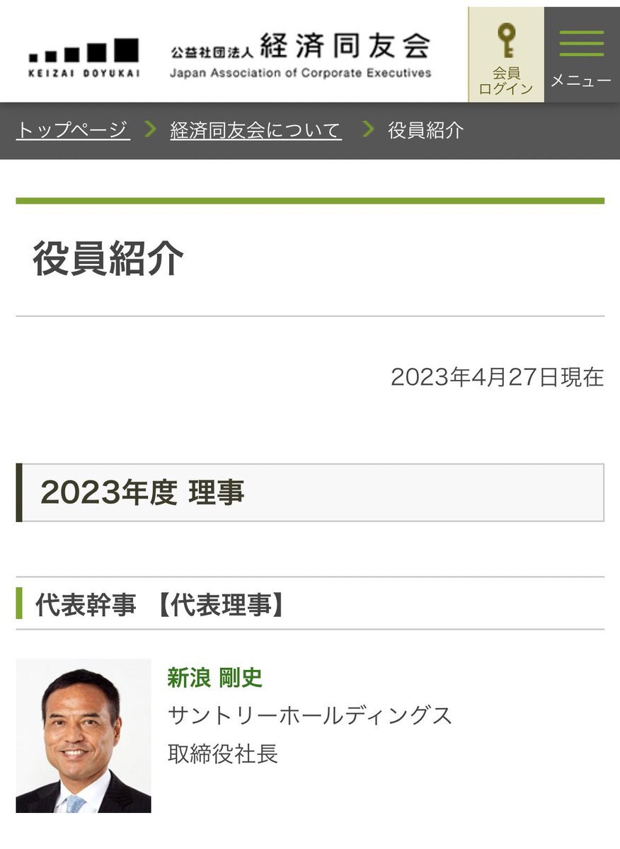
Task: Open 経済同友会について breadcrumb link
Action: point(256,130)
